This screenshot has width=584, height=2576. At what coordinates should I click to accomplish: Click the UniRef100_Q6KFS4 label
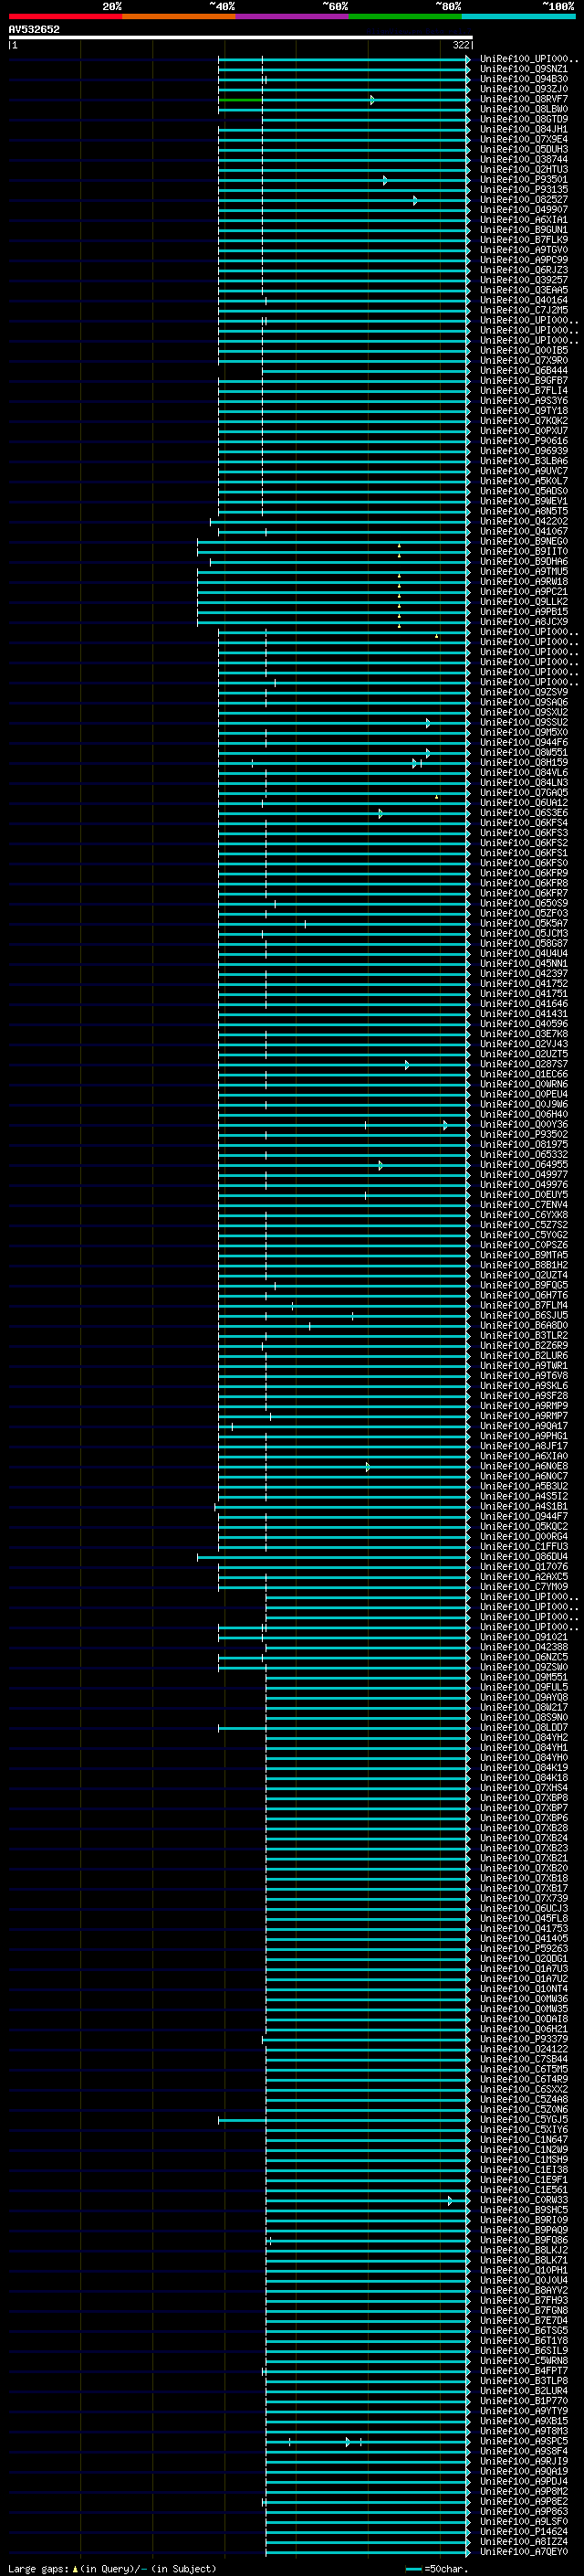click(x=523, y=823)
